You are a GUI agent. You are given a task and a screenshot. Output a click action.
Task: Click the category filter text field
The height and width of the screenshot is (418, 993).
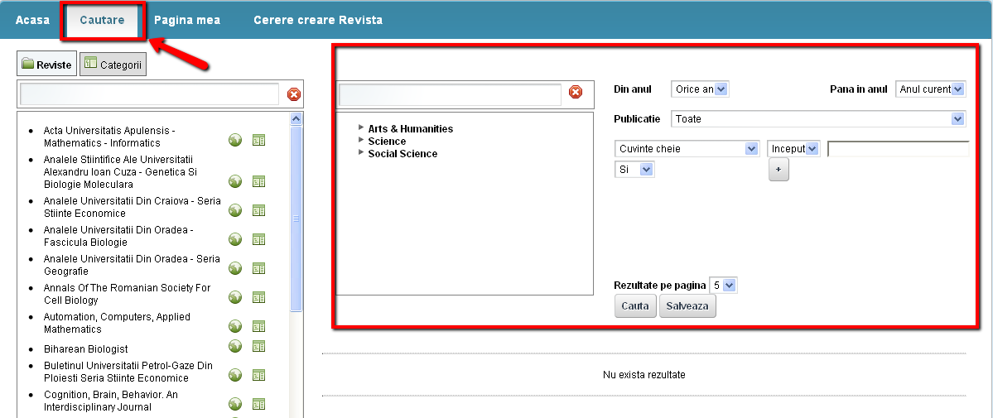[451, 94]
